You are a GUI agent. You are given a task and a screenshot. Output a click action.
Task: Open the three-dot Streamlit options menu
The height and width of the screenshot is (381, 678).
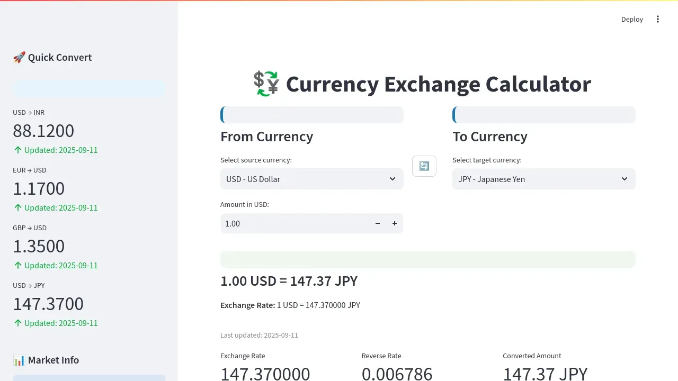[658, 19]
